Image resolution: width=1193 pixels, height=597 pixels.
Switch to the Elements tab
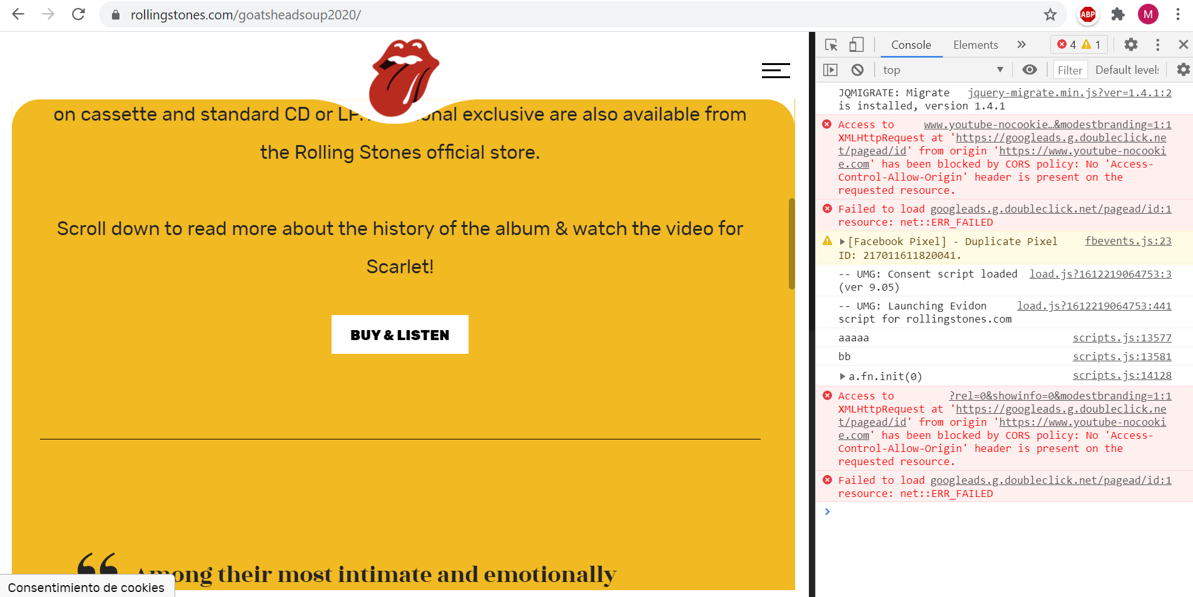pos(975,45)
